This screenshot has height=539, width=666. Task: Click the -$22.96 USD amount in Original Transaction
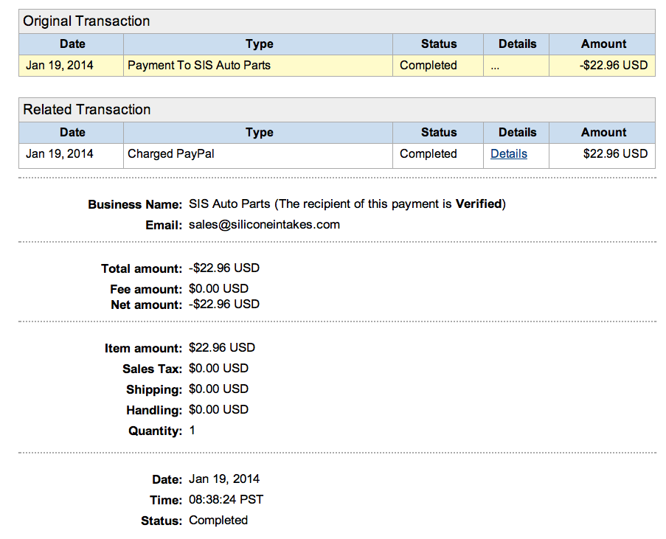point(614,66)
